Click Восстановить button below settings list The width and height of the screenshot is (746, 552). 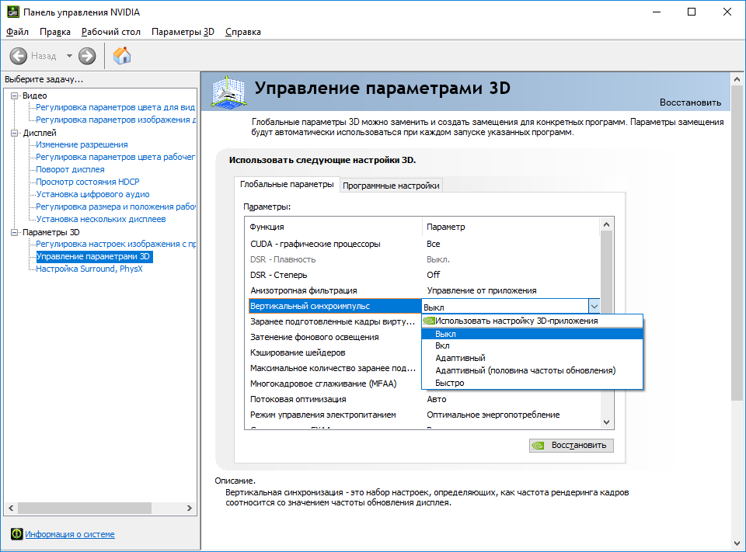pyautogui.click(x=571, y=446)
